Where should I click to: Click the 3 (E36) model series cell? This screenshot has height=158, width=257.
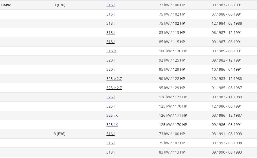pyautogui.click(x=59, y=134)
